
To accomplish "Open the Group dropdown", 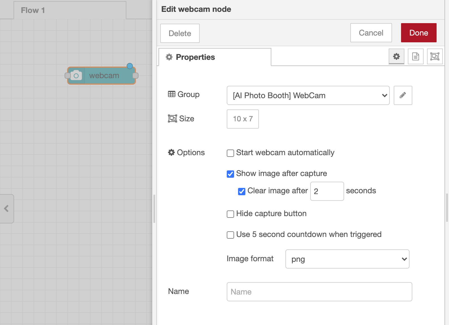I will click(x=308, y=95).
